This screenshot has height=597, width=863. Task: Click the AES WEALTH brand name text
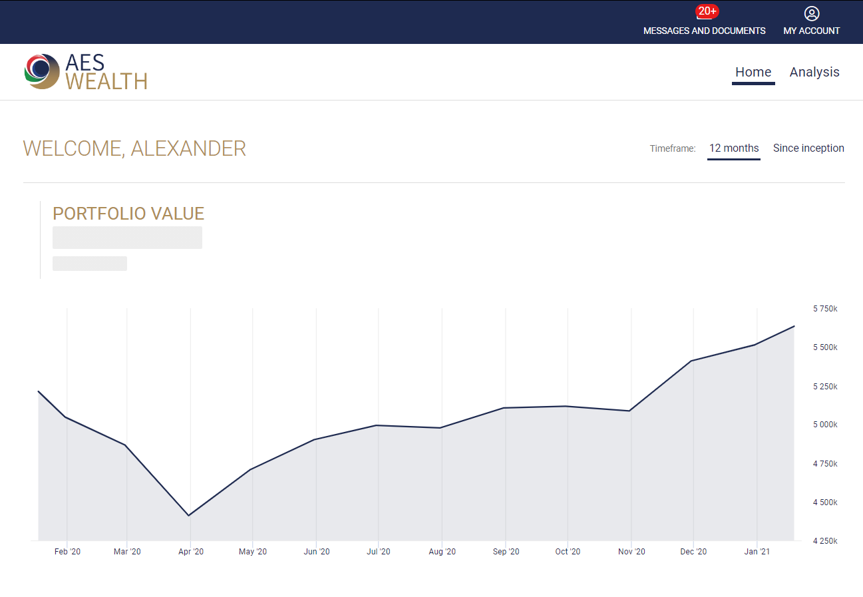(106, 72)
